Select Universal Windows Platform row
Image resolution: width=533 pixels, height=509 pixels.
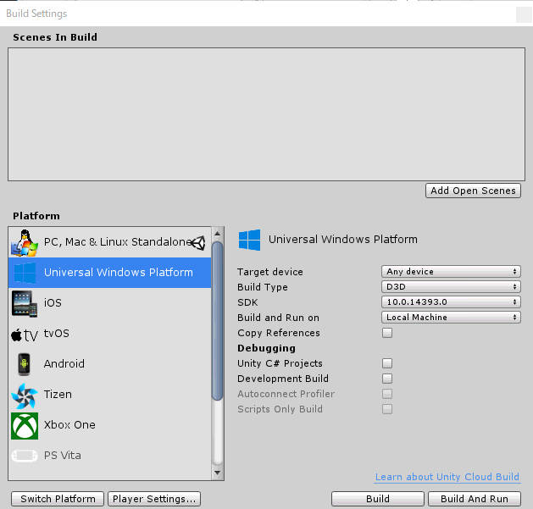110,273
